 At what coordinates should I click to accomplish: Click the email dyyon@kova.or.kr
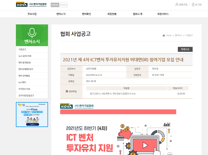[94, 75]
